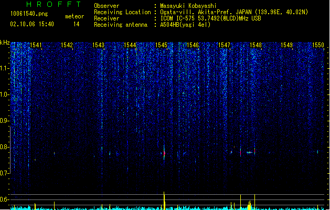Click the date stamp 02.10.06 15:40
This screenshot has height=210, width=330.
pos(32,24)
